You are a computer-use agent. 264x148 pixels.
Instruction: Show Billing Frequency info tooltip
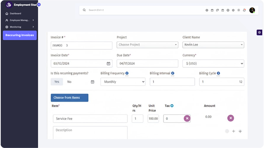(x=127, y=73)
